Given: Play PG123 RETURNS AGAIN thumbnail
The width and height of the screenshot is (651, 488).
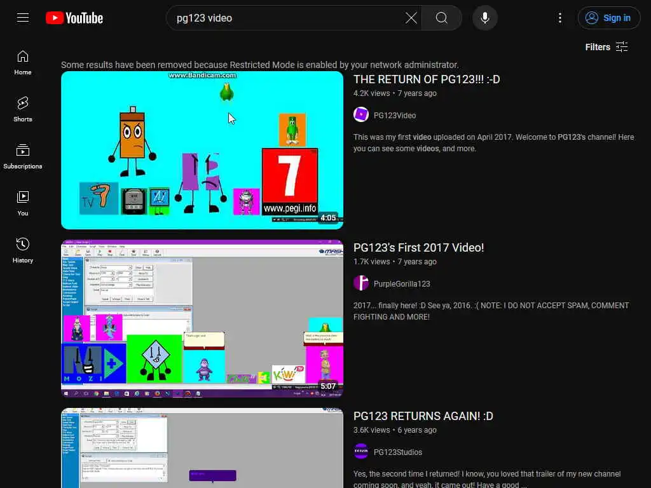Looking at the screenshot, I should [202, 448].
